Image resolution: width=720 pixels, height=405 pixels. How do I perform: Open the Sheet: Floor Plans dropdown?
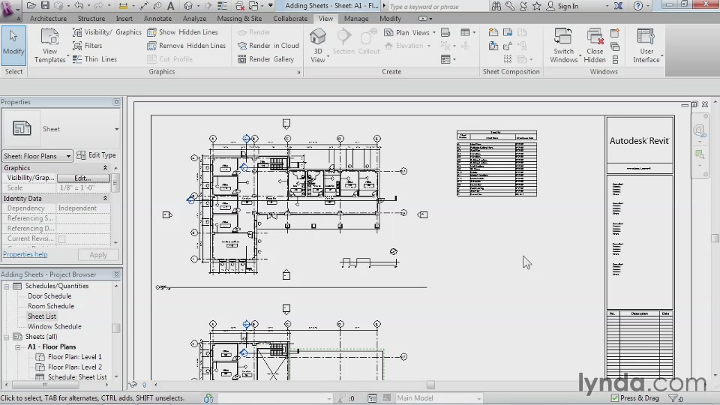tap(37, 156)
